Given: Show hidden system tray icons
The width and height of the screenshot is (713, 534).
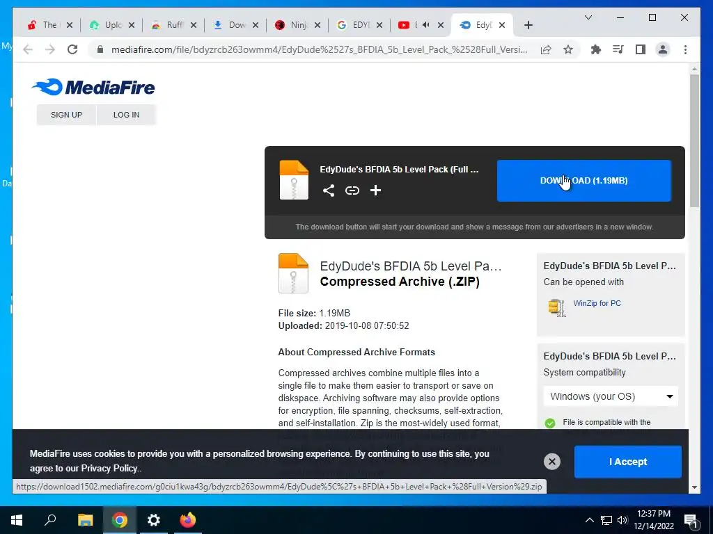Looking at the screenshot, I should 589,520.
